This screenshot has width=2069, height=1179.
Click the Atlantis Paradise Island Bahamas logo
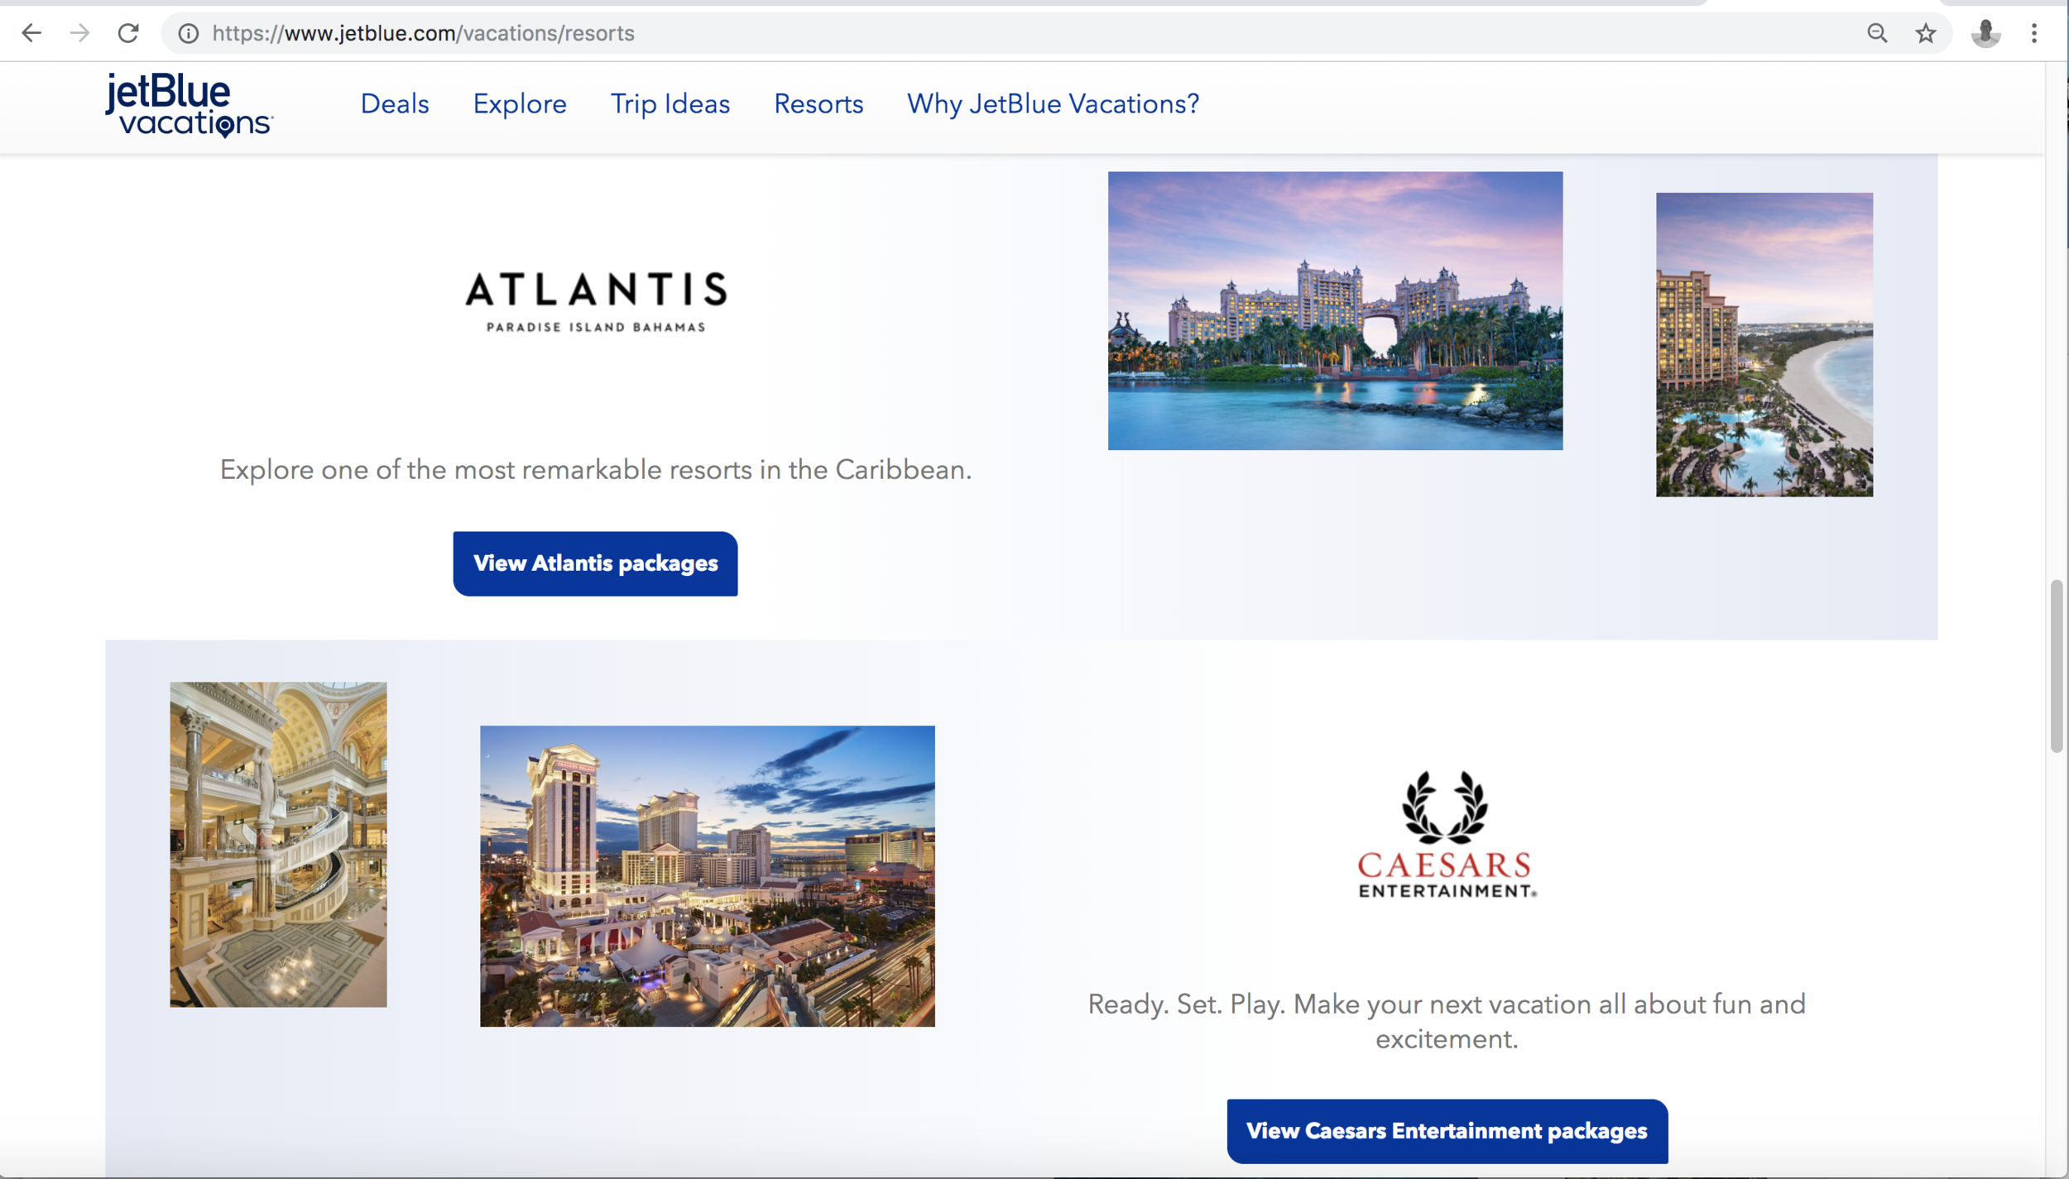(596, 302)
